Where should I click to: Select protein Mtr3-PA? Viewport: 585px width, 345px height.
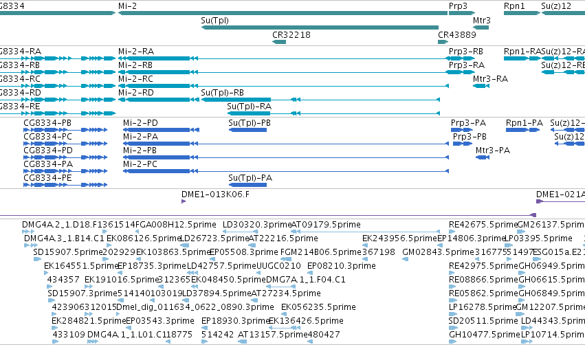coord(483,157)
